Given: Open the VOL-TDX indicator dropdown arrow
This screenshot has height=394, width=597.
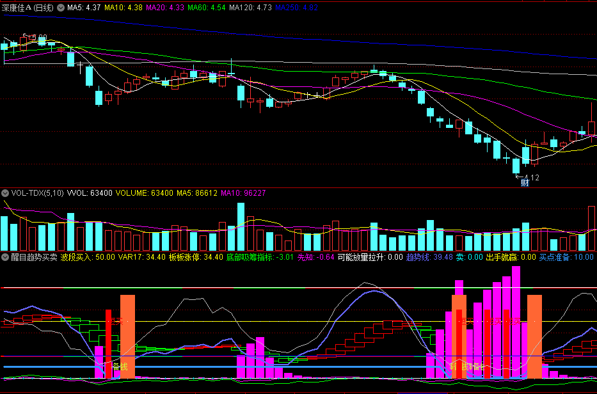Looking at the screenshot, I should (x=5, y=193).
